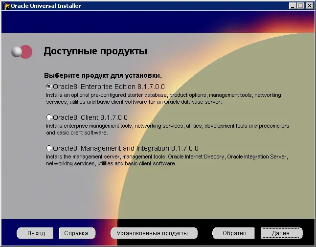This screenshot has width=316, height=247.
Task: Open Установленные продукты... button
Action: pyautogui.click(x=154, y=233)
